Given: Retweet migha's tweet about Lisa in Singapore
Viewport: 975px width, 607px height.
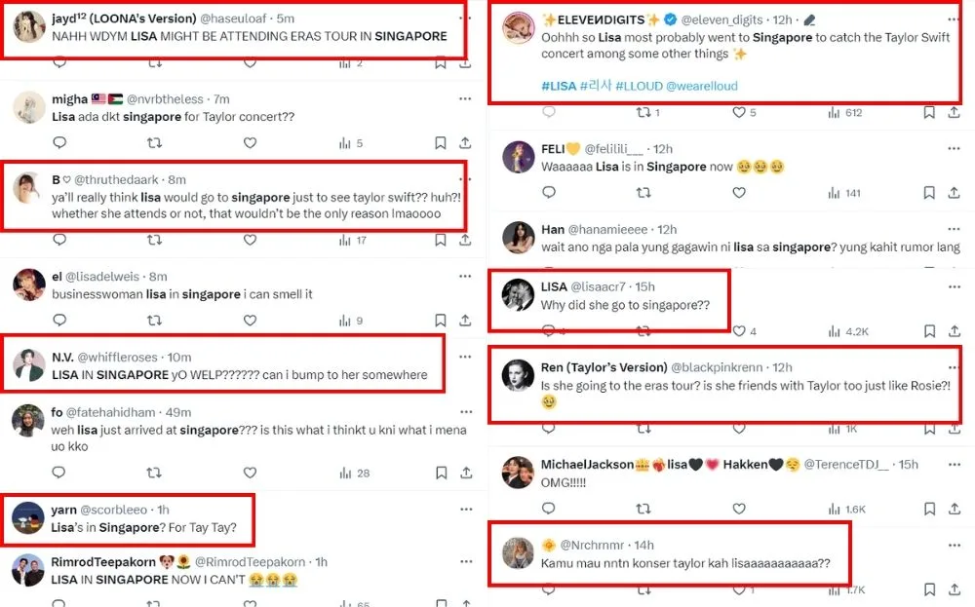Looking at the screenshot, I should 154,143.
